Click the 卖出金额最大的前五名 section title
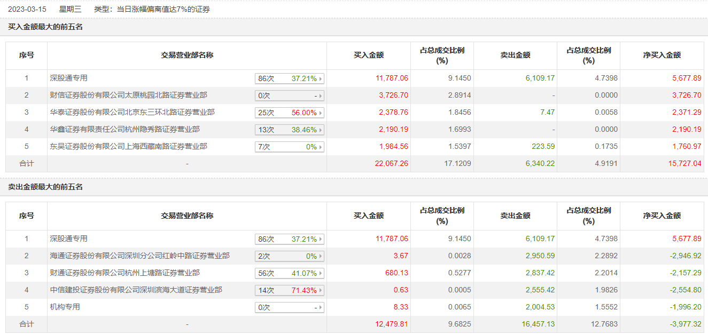 pos(45,187)
